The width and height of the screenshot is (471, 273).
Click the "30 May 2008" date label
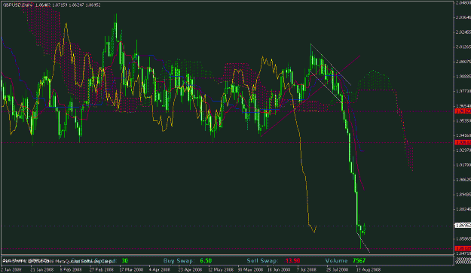[x=250, y=269]
